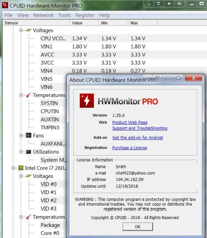Select the VID #1 row
This screenshot has height=238, width=207.
point(53,192)
